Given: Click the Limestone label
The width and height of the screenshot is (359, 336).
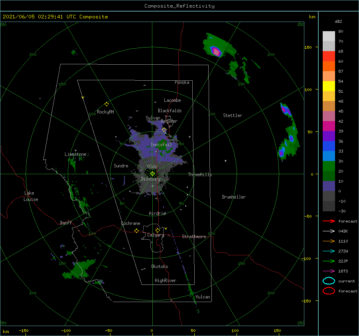Looking at the screenshot, I should pos(75,154).
